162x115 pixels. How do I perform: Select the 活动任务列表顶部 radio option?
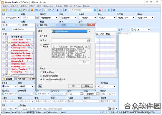click(41, 76)
